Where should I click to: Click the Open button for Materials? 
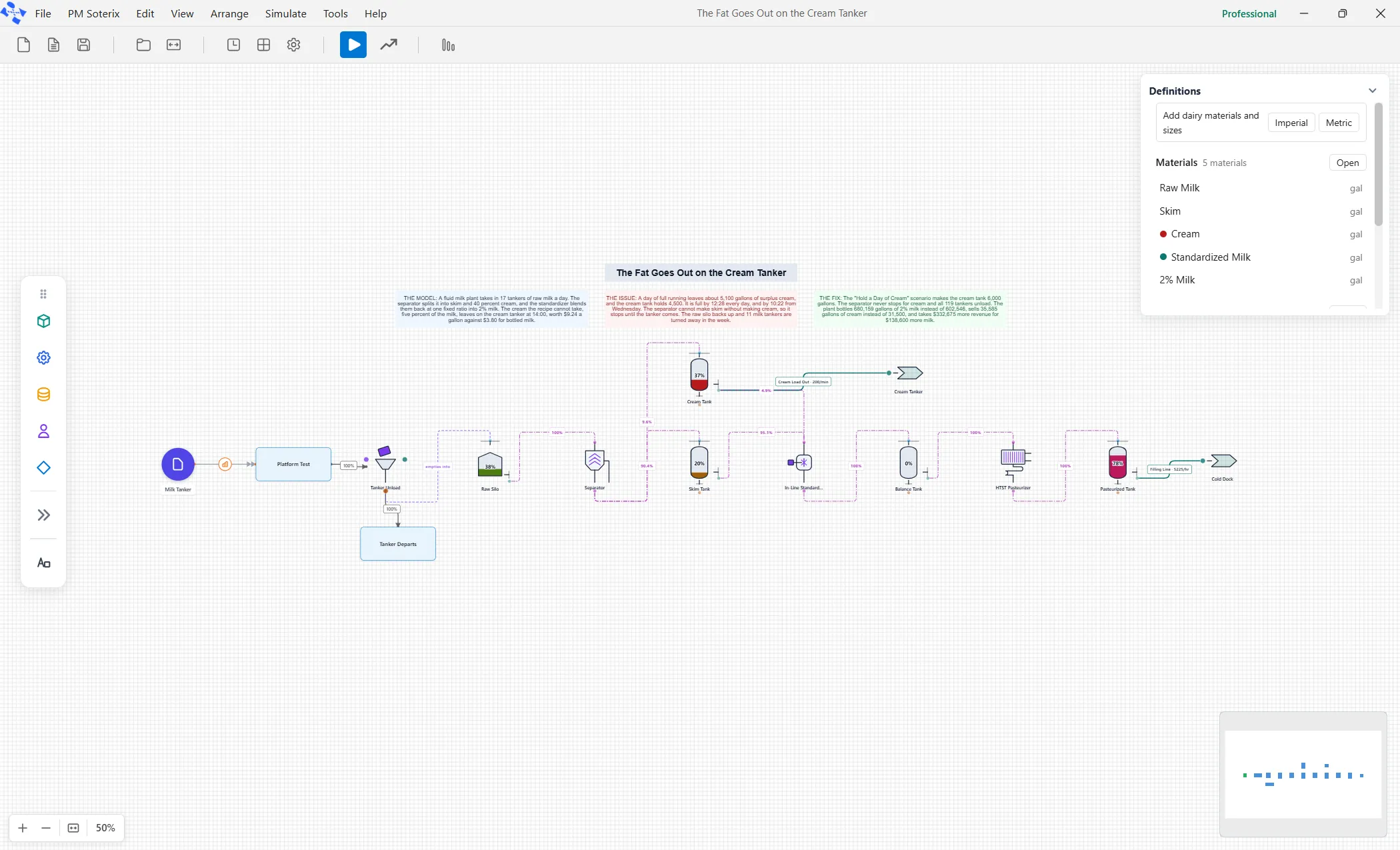(x=1347, y=163)
